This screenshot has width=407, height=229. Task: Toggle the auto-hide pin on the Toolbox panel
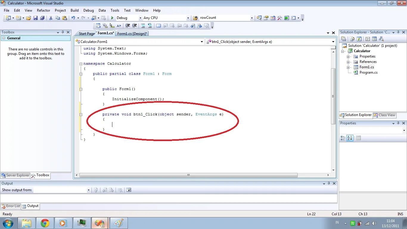(x=63, y=32)
